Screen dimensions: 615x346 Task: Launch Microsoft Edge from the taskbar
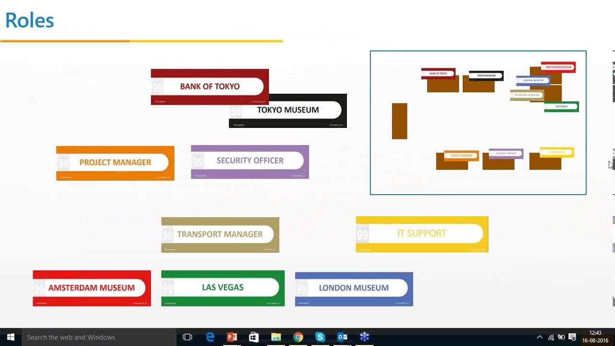pyautogui.click(x=210, y=337)
